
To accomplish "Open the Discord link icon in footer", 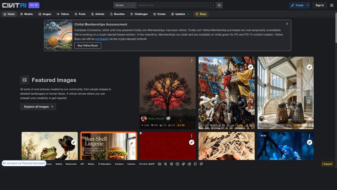I will pyautogui.click(x=160, y=164).
